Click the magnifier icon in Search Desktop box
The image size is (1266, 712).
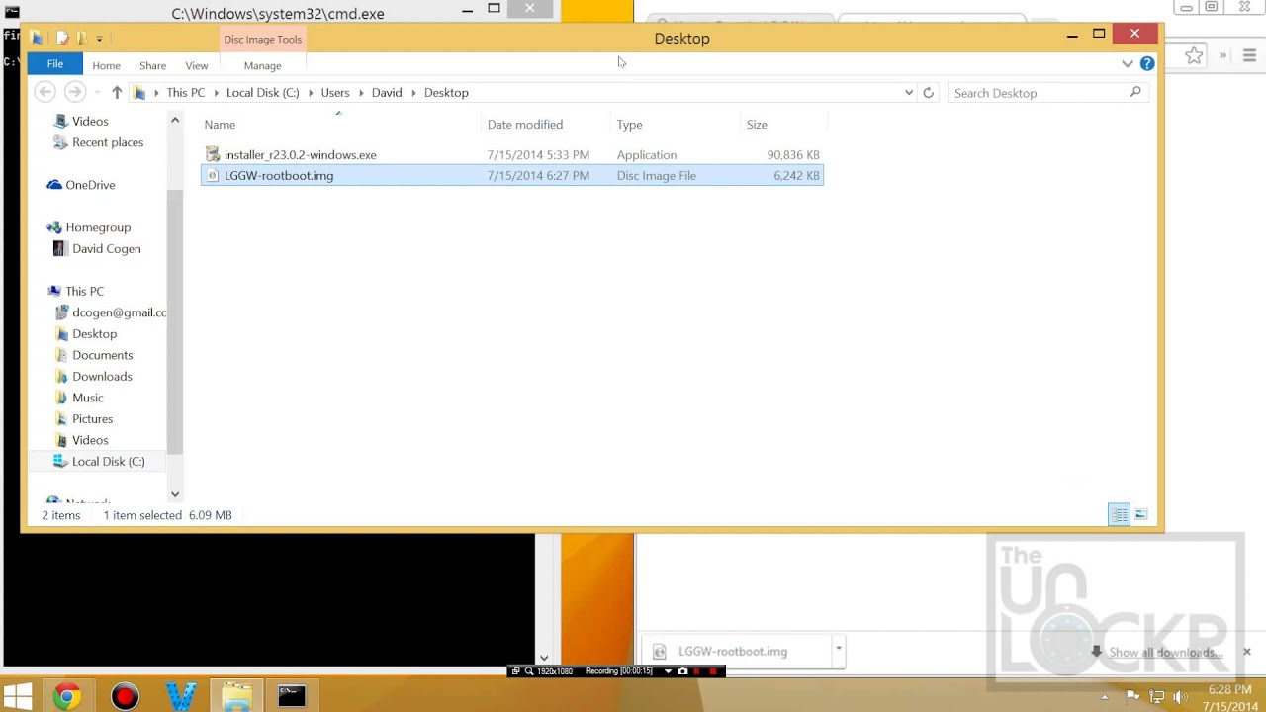click(1135, 92)
